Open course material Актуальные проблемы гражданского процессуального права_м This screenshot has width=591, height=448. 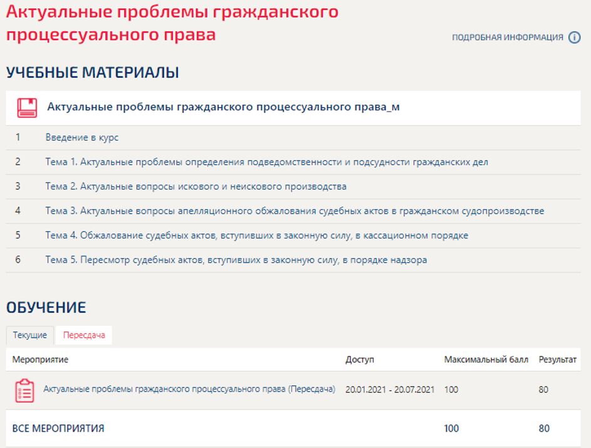(x=223, y=107)
